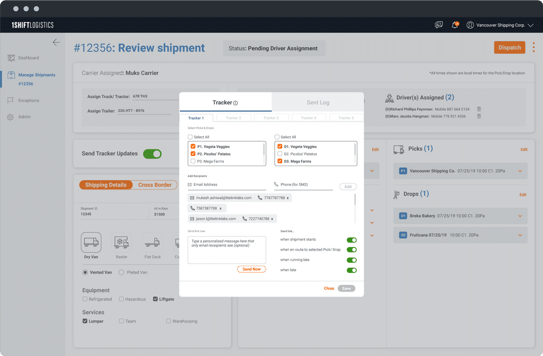
Task: Check Select All for drops list
Action: 277,137
